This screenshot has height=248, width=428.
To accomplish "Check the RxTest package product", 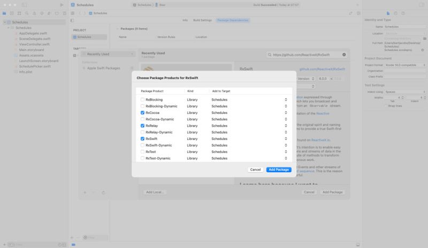I will pos(142,152).
